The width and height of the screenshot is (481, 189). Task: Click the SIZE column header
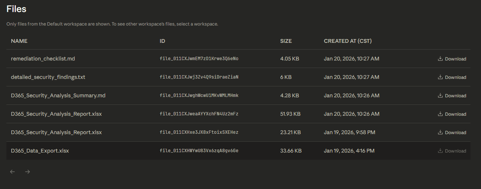pos(286,41)
